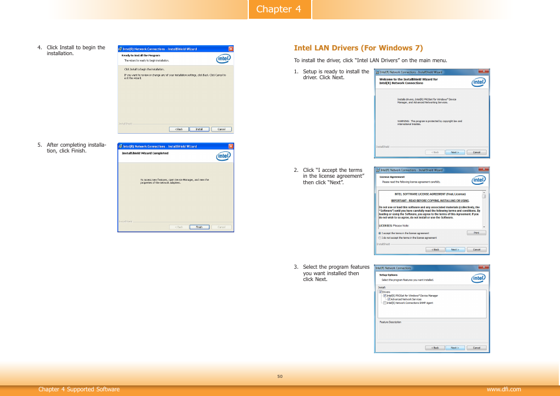Viewport: 560px width, 396px height.
Task: Close the Setup Options dialog
Action: tap(484, 267)
